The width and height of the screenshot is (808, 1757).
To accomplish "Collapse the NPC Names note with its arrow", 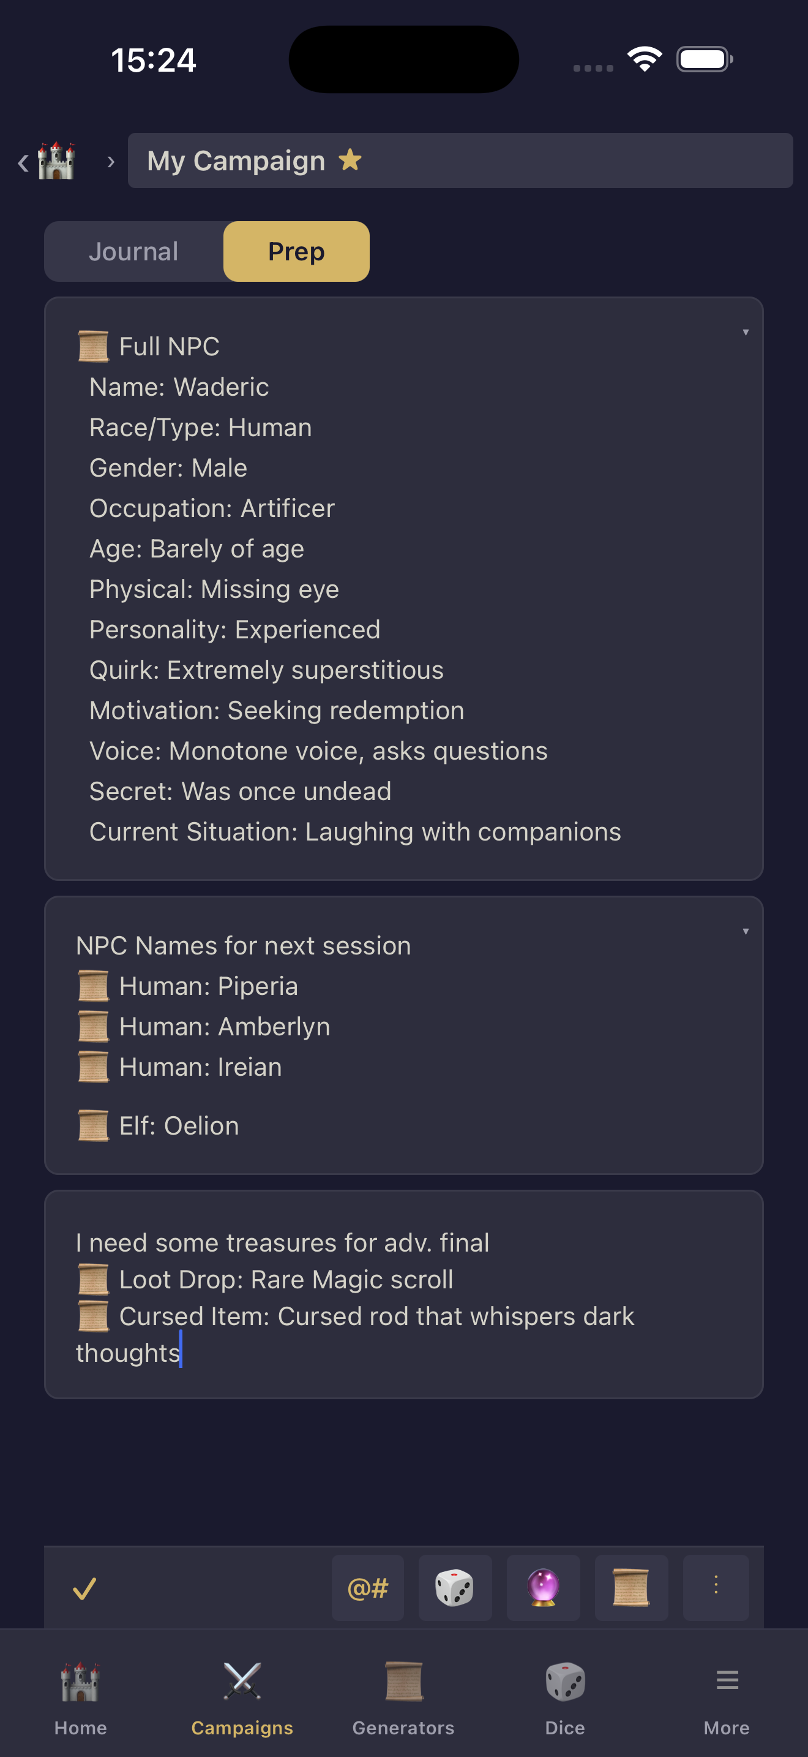I will [x=746, y=931].
